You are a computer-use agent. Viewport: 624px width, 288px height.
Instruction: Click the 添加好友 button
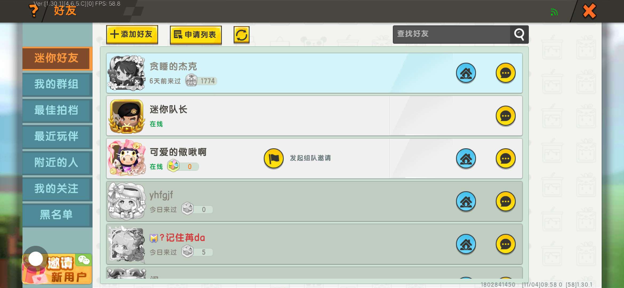[x=132, y=34]
